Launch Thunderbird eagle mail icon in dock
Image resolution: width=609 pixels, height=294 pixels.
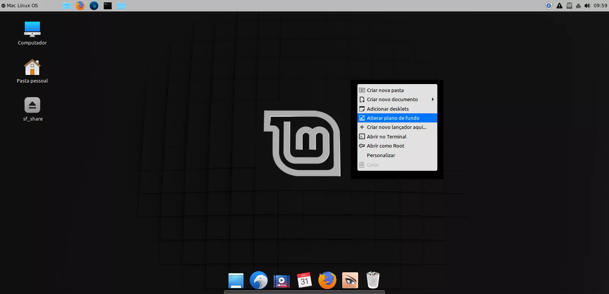coord(259,281)
